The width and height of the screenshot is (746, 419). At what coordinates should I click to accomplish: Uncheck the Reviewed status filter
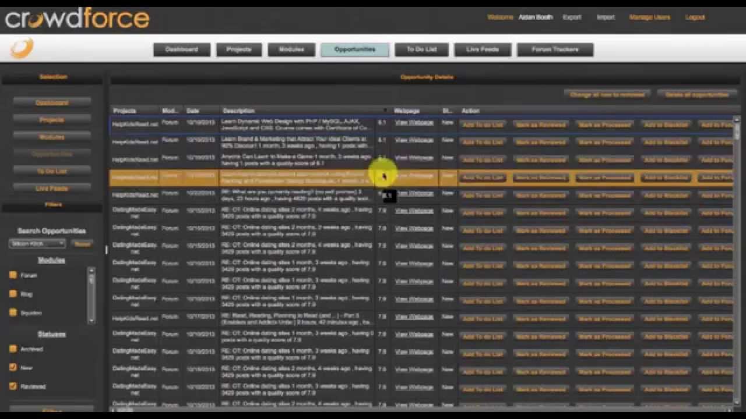click(13, 386)
